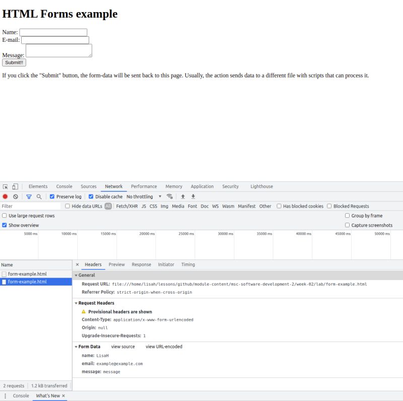Screen dimensions: 403x401
Task: Collapse the Form Data section
Action: (x=77, y=346)
